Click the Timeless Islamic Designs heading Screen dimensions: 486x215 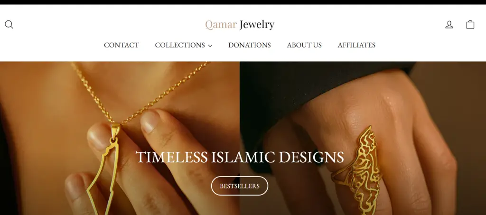coord(240,157)
